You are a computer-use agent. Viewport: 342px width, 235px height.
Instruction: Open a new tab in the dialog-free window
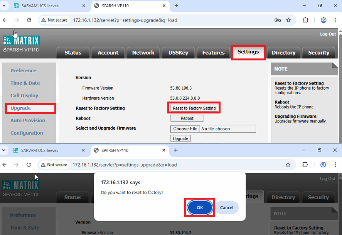176,6
